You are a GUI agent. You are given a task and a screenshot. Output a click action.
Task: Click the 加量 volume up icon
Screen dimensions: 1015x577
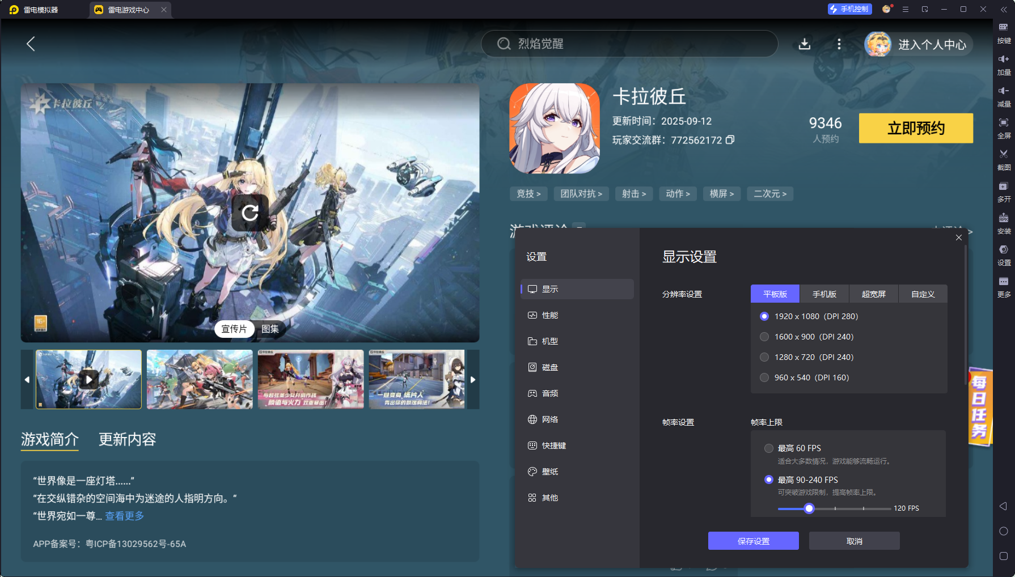click(1003, 65)
